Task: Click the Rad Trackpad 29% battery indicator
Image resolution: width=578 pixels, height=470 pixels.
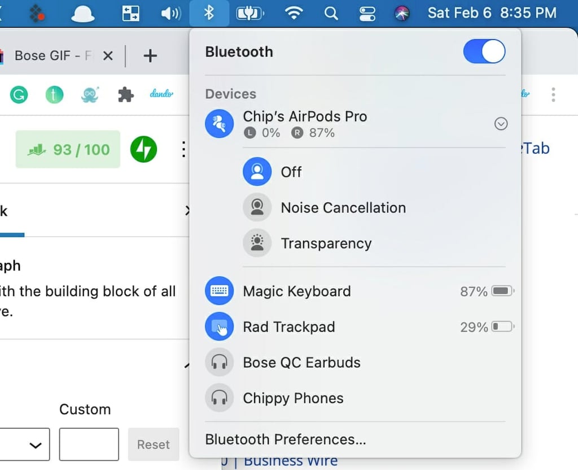Action: coord(487,327)
